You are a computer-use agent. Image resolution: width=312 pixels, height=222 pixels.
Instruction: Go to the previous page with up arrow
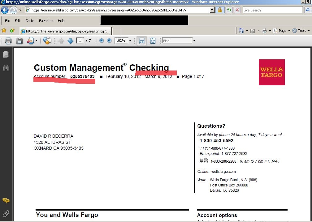point(61,41)
